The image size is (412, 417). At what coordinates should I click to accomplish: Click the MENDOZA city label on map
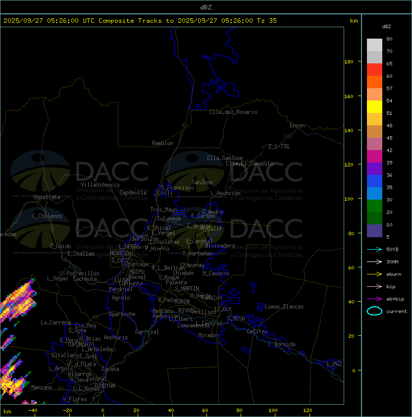pos(120,253)
